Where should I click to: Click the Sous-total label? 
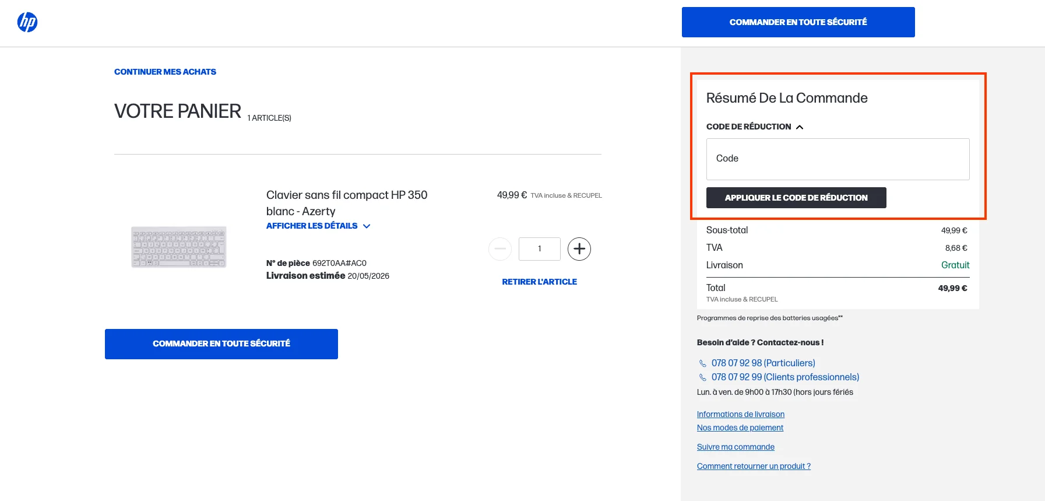click(727, 230)
